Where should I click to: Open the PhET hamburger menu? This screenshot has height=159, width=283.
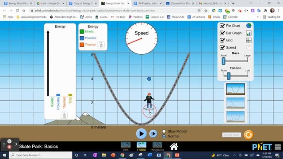278,147
